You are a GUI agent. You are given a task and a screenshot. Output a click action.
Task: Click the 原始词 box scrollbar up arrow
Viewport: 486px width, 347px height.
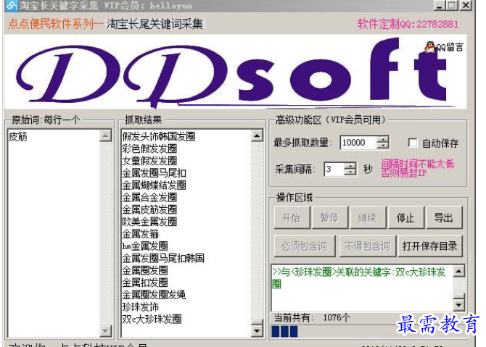point(105,135)
